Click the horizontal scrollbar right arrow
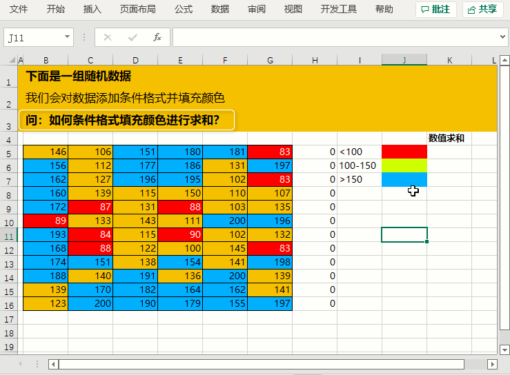This screenshot has width=510, height=375. click(493, 364)
